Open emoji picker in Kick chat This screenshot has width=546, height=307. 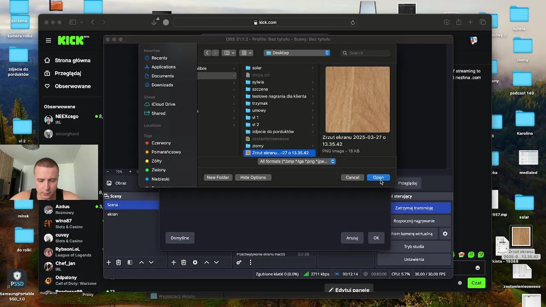(x=478, y=268)
